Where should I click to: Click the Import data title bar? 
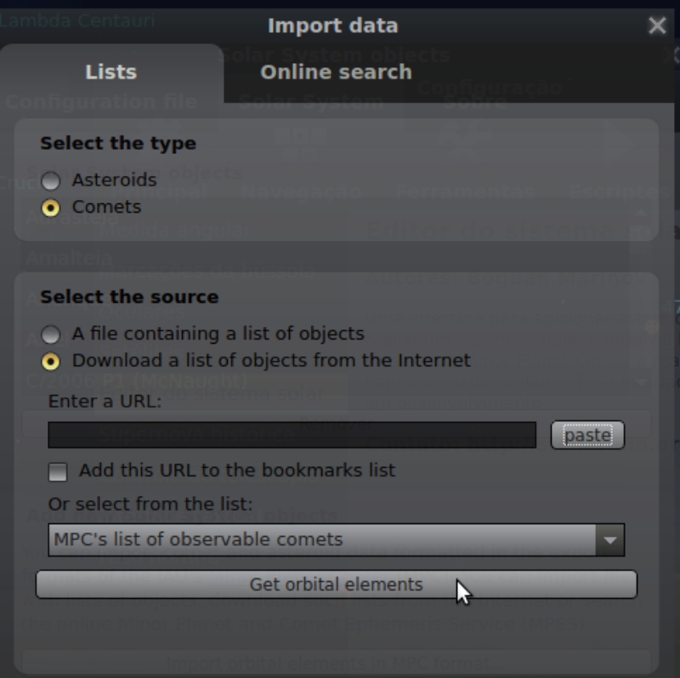332,26
